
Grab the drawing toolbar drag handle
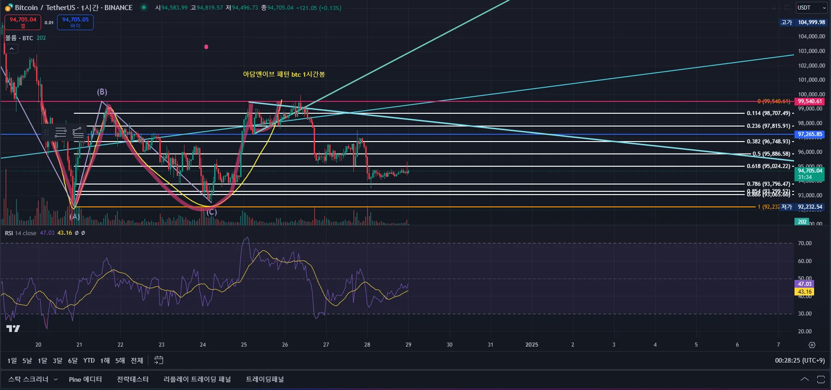click(x=46, y=132)
